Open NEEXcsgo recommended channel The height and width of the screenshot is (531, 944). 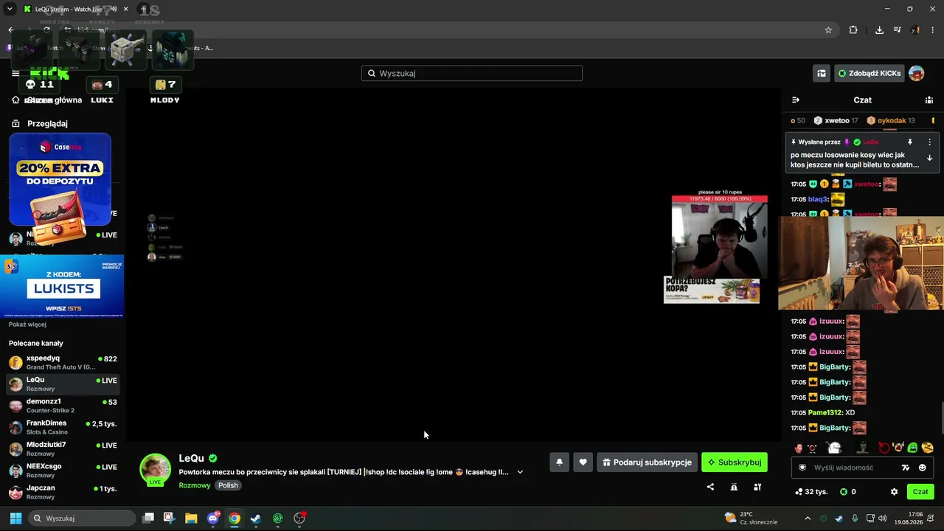tap(63, 471)
